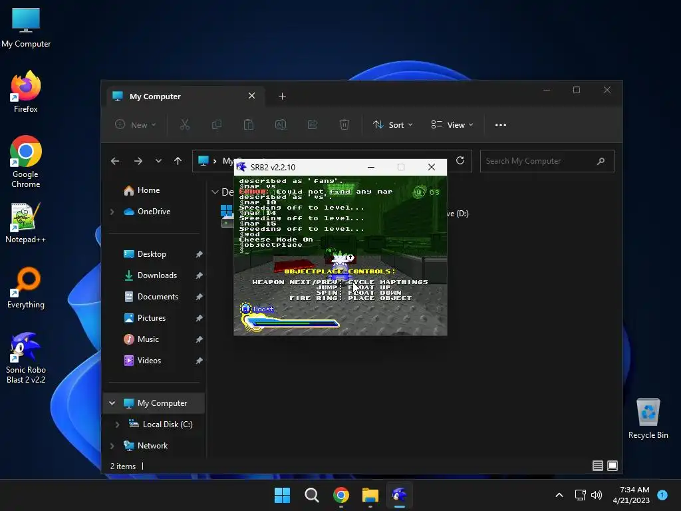
Task: Switch to Chrome from the taskbar
Action: coord(341,495)
